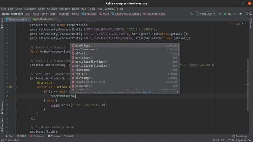Open the Edit menu
The height and width of the screenshot is (142, 253).
(11, 9)
